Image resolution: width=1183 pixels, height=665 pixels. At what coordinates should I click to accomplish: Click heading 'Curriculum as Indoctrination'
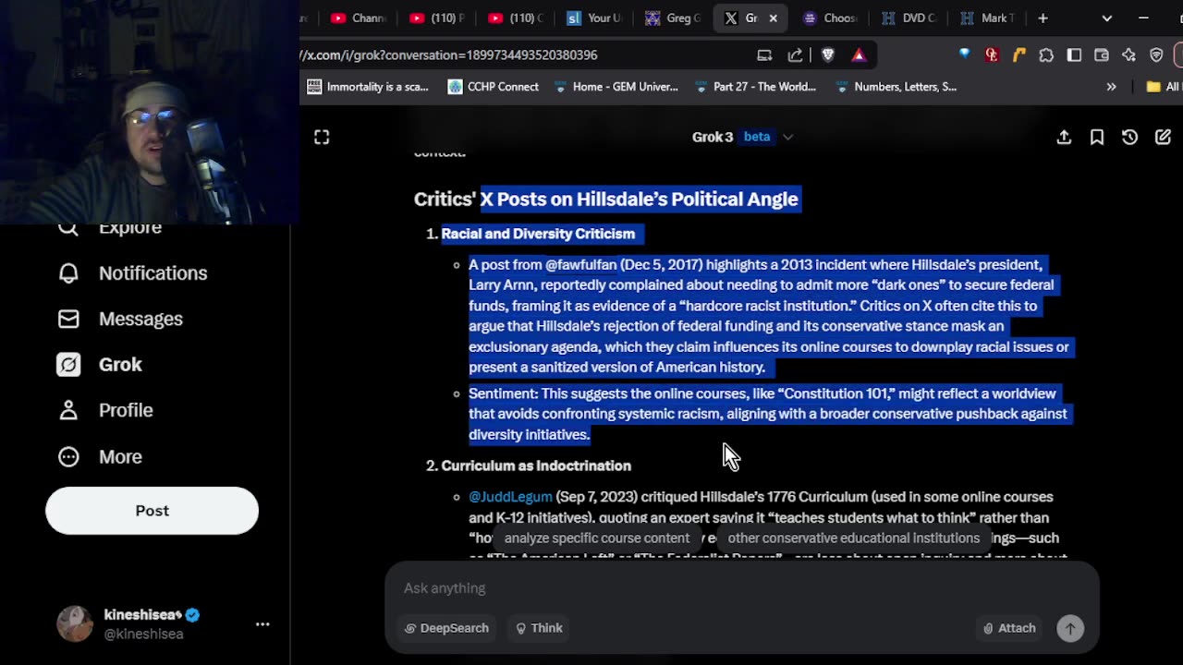coord(536,465)
